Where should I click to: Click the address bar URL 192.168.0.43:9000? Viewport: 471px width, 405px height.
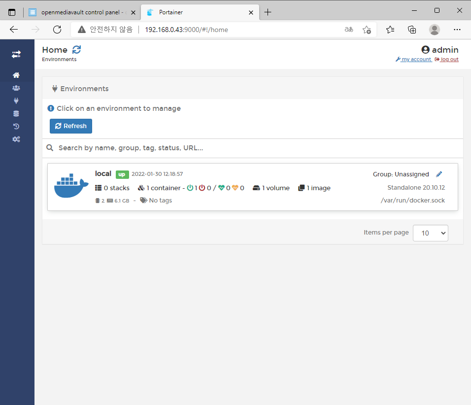click(x=186, y=30)
